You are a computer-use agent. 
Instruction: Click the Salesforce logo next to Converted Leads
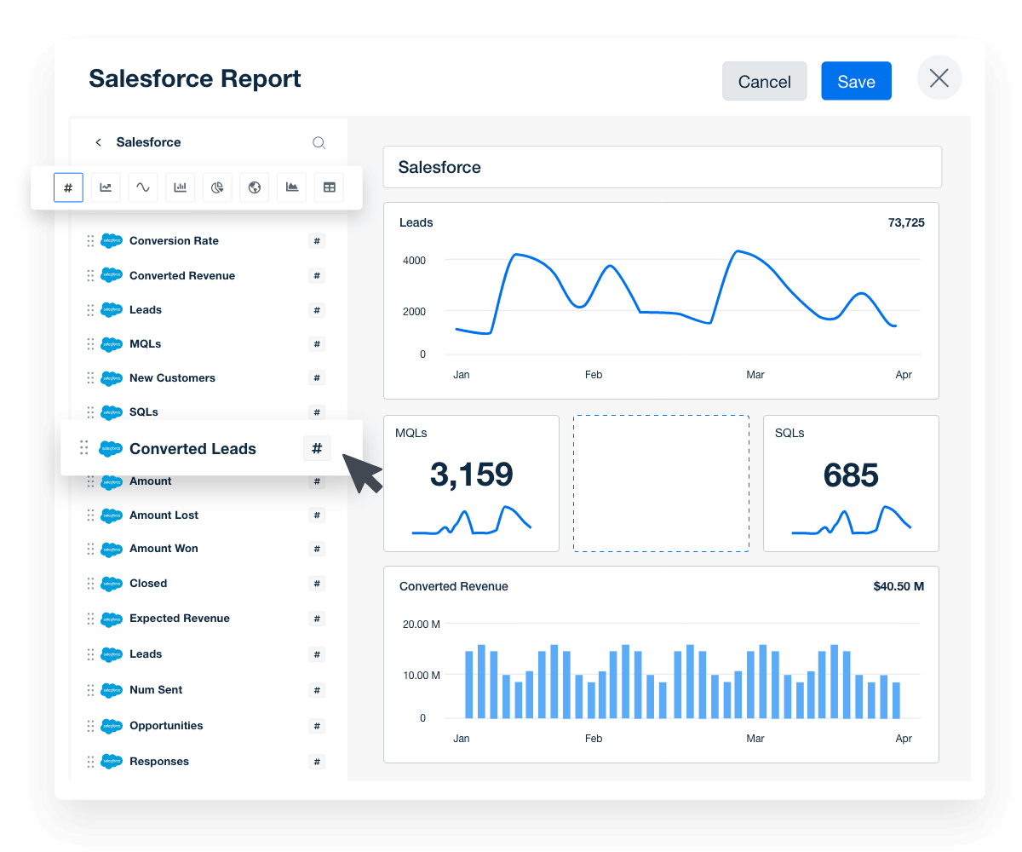[111, 446]
